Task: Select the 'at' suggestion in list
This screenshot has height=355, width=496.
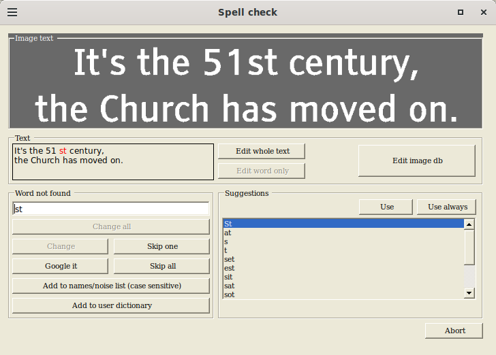Action: pyautogui.click(x=343, y=233)
